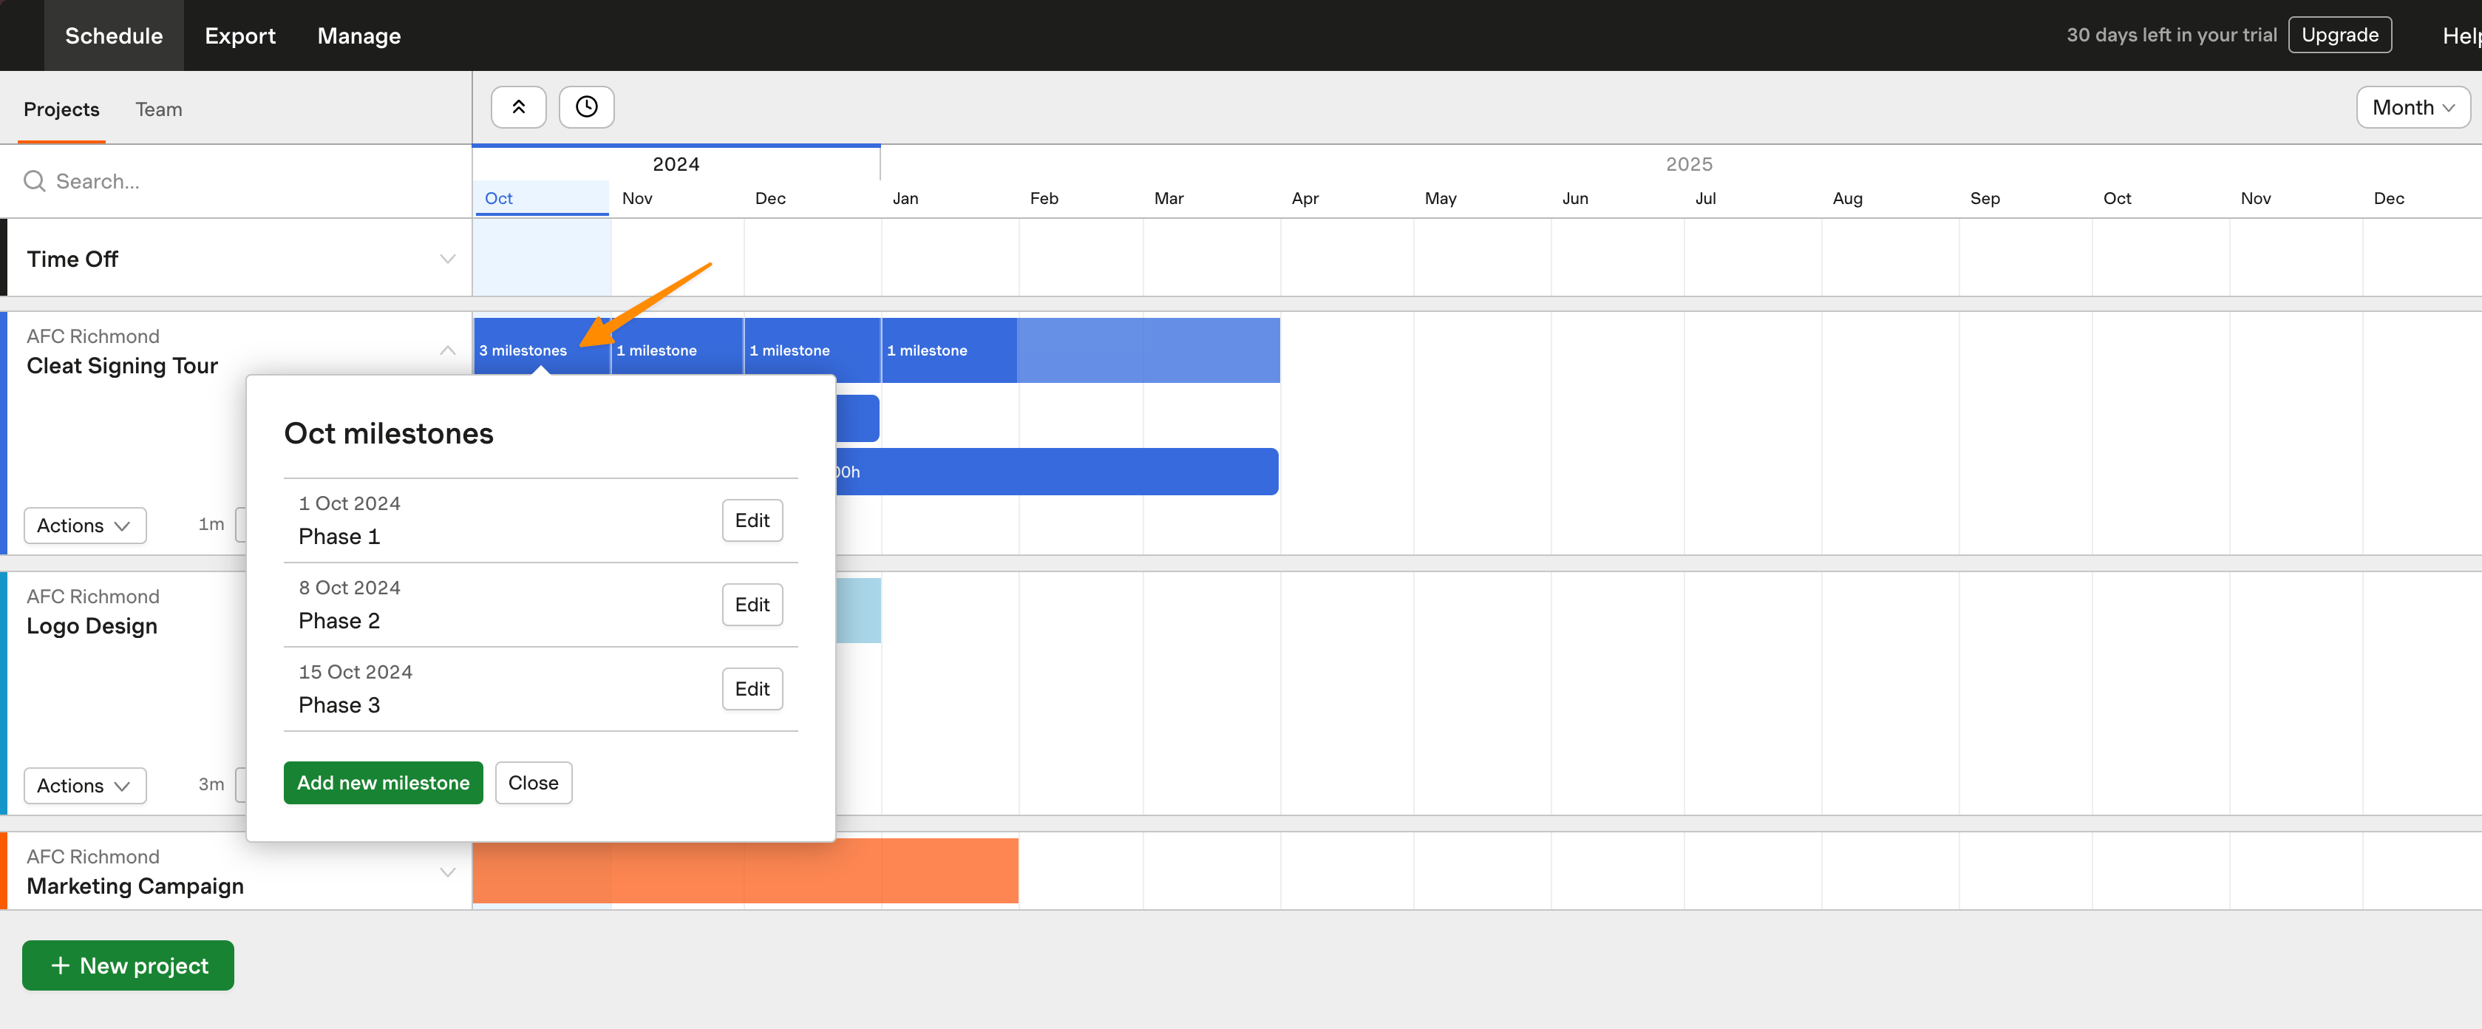Expand the Time Off section chevron
Screen dimensions: 2482x1029
click(446, 258)
